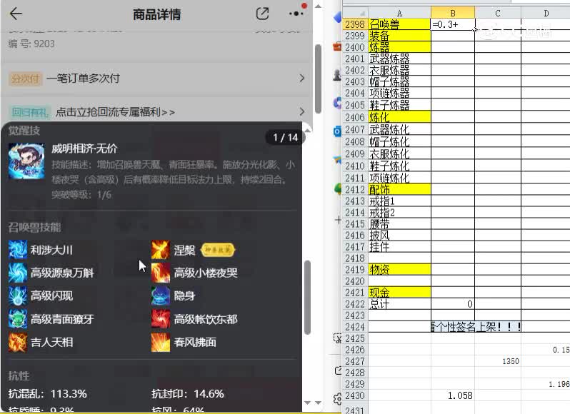Tap the 涅槃 skill icon

(x=161, y=250)
